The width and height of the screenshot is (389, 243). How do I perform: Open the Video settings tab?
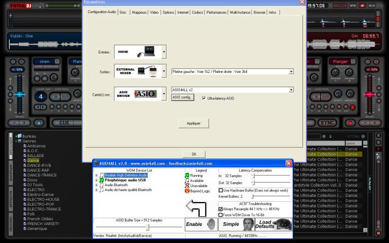pyautogui.click(x=154, y=12)
